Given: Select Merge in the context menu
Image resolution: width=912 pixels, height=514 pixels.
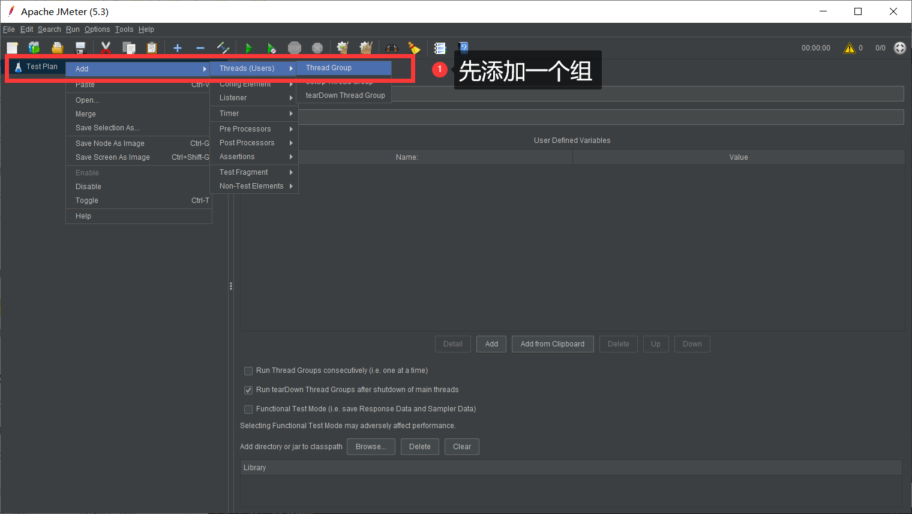Looking at the screenshot, I should (x=139, y=114).
